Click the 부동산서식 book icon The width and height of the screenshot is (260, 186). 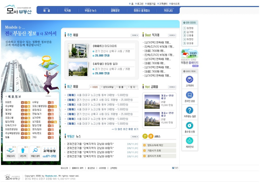click(11, 152)
